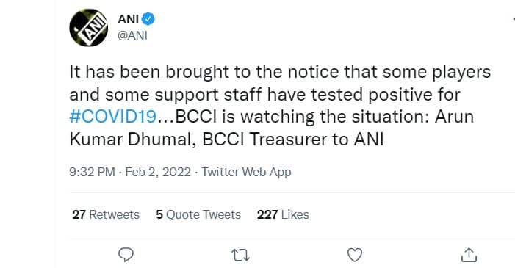
Task: Open ANI's round profile avatar
Action: pyautogui.click(x=89, y=28)
